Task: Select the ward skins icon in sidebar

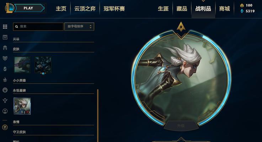Action: click(5, 100)
